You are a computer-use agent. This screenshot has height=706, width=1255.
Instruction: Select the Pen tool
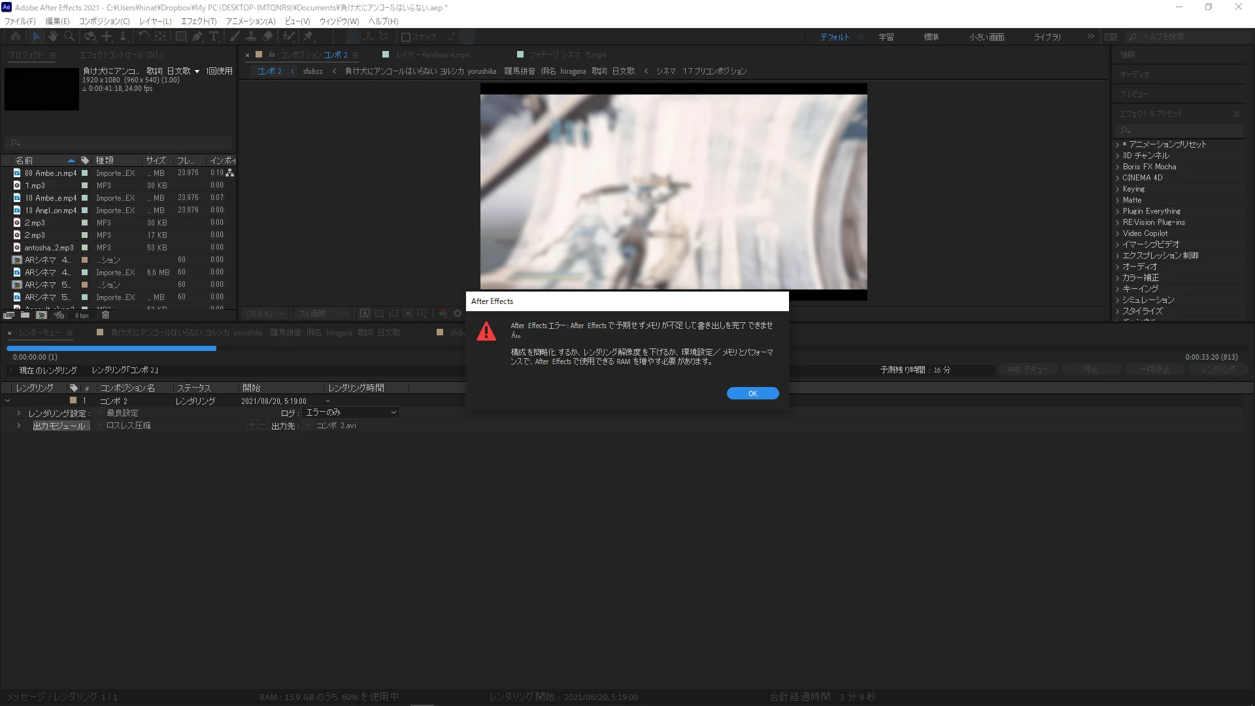tap(197, 37)
